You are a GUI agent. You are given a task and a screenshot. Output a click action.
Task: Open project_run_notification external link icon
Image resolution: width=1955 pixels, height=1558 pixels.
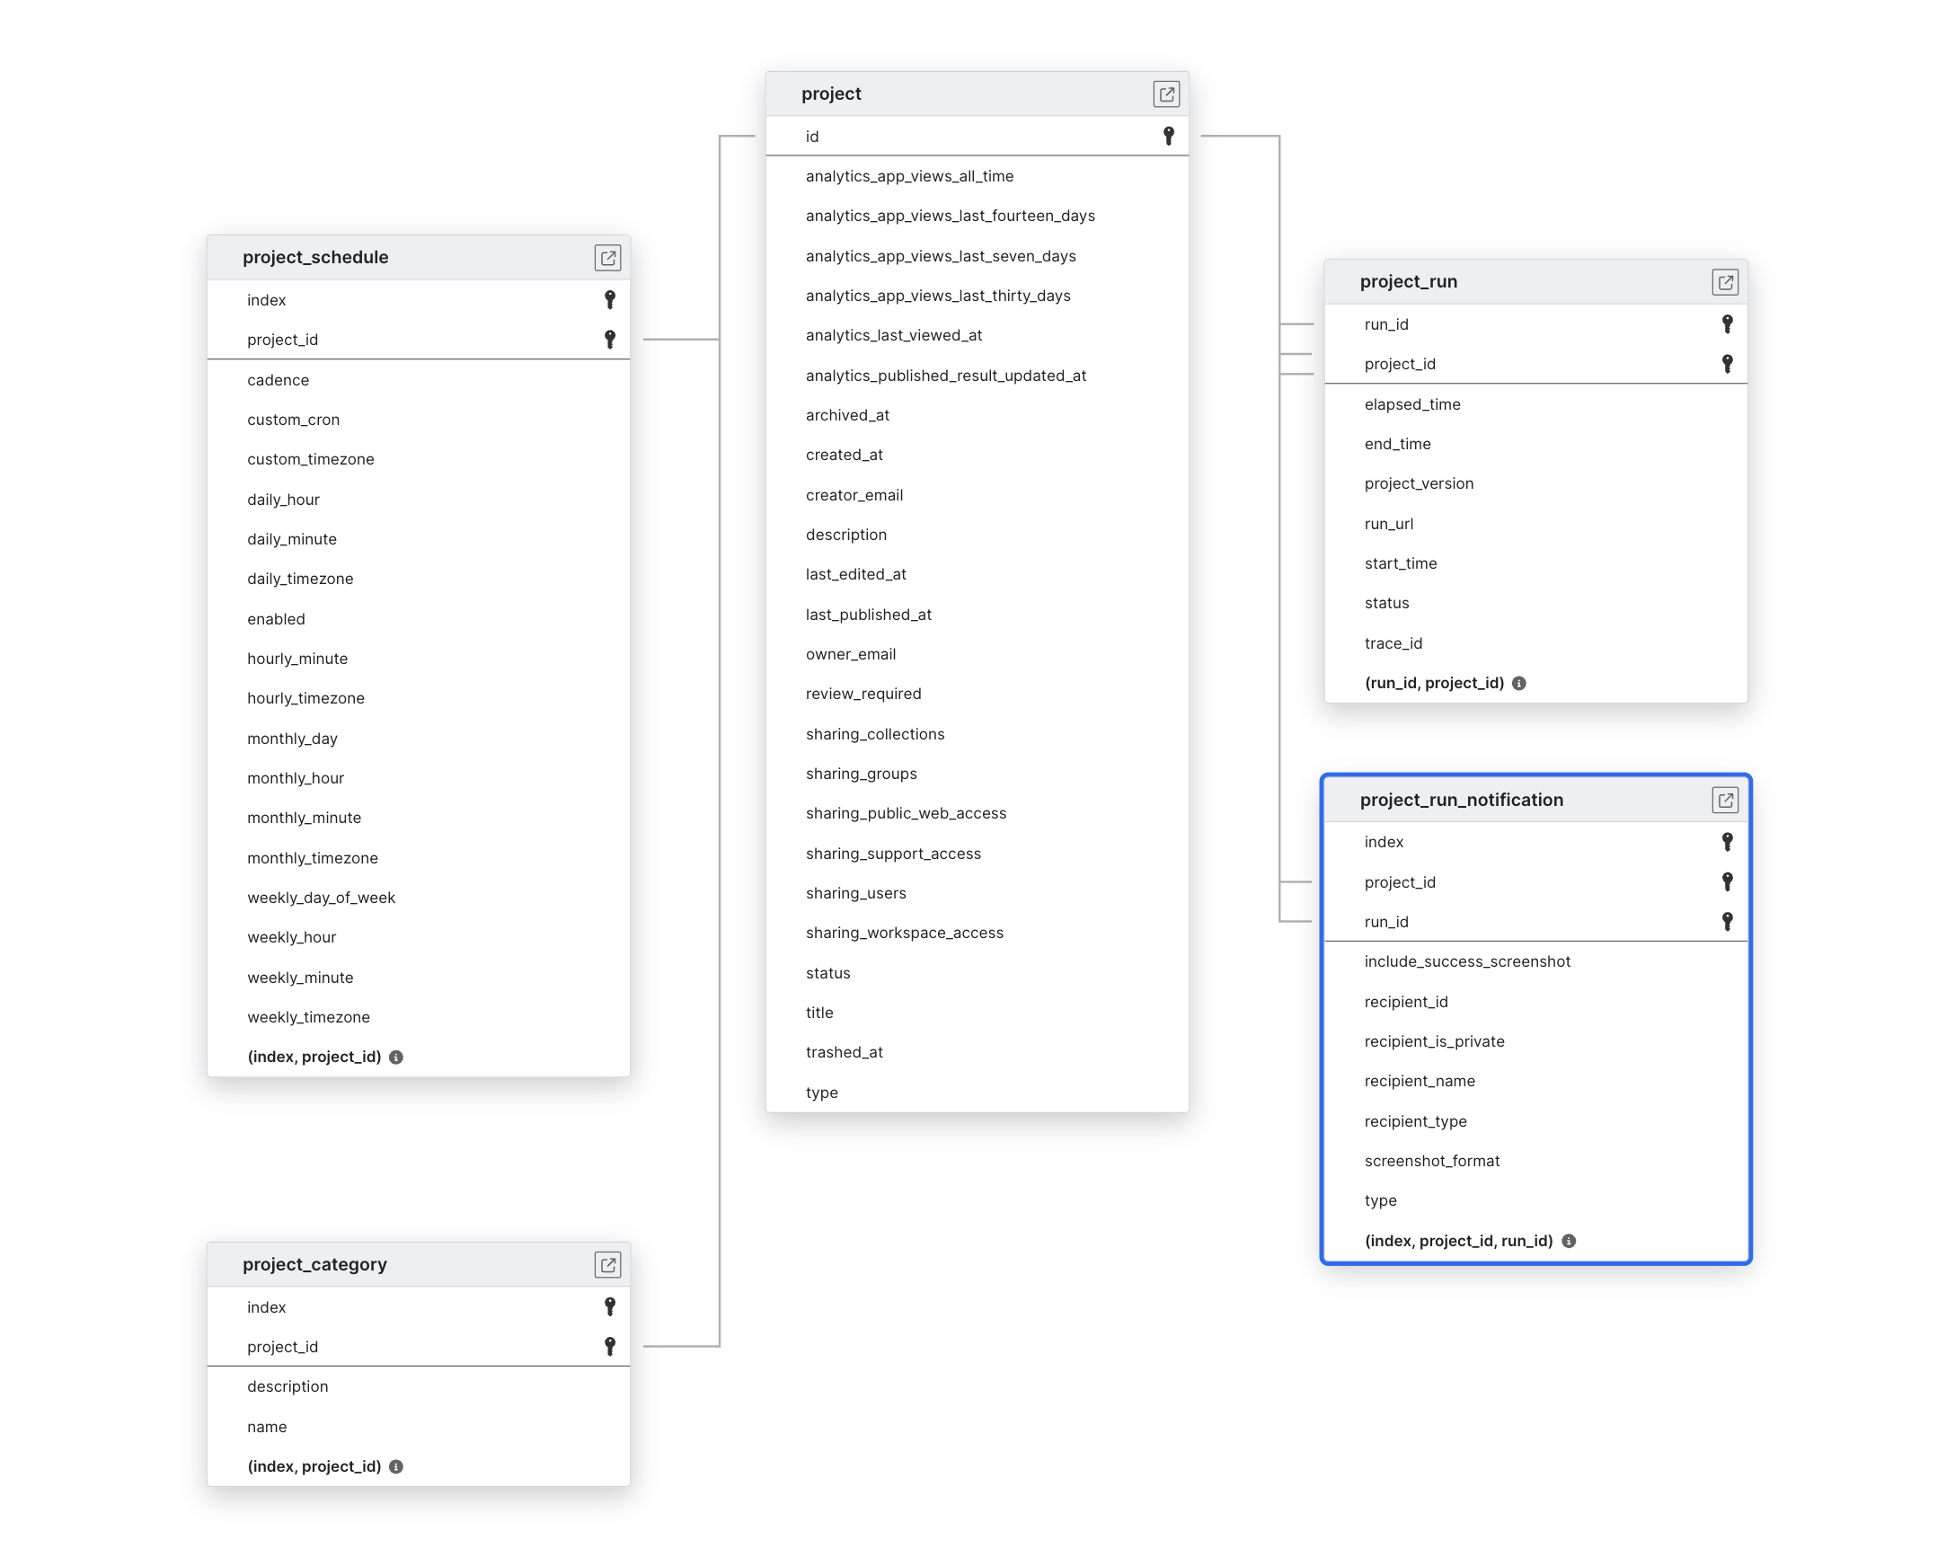(x=1726, y=800)
